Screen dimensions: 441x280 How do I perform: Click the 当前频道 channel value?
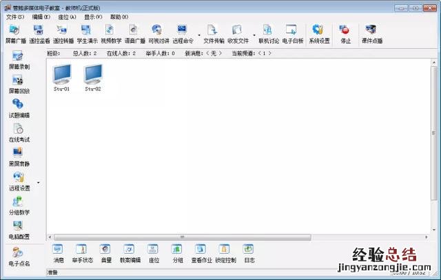coord(264,53)
